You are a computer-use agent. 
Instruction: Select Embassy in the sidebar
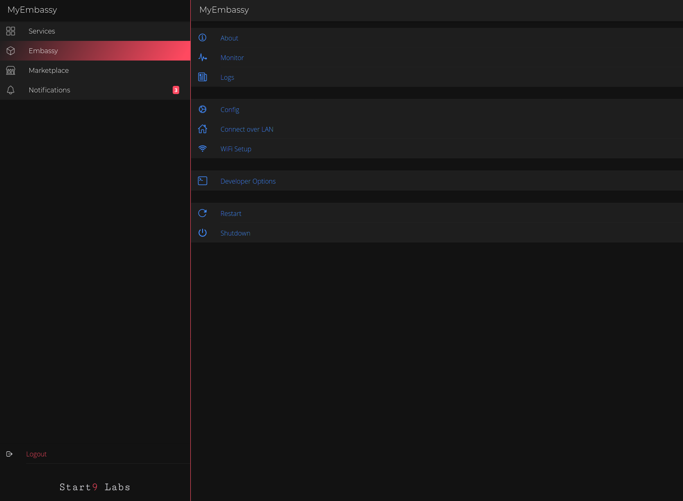[x=43, y=51]
